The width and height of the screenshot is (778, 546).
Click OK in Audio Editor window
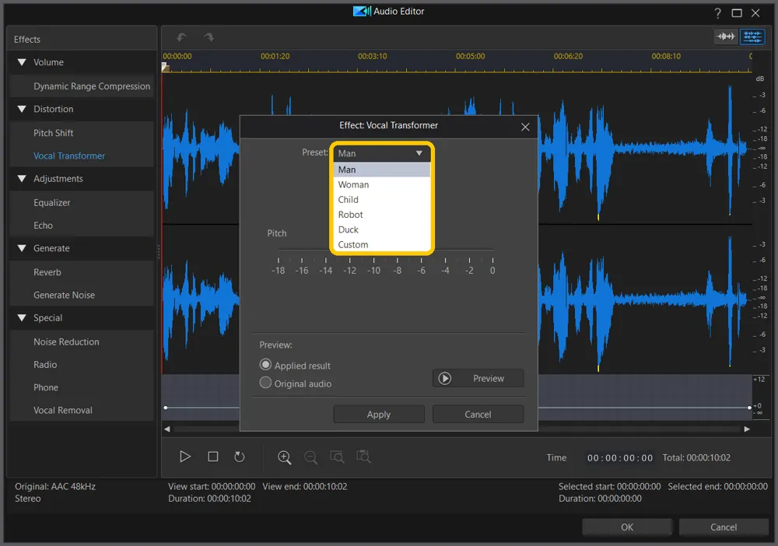[627, 527]
